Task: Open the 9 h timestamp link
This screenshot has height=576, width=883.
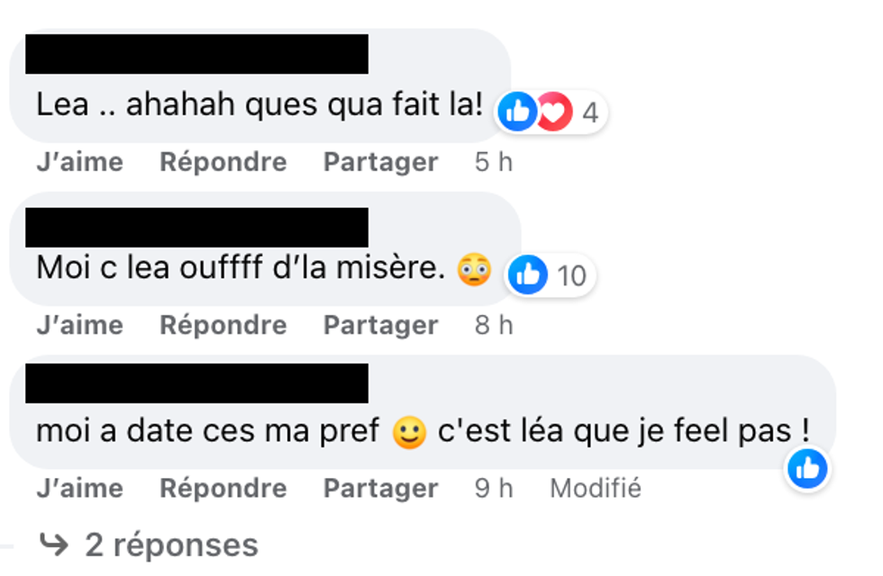Action: point(493,488)
